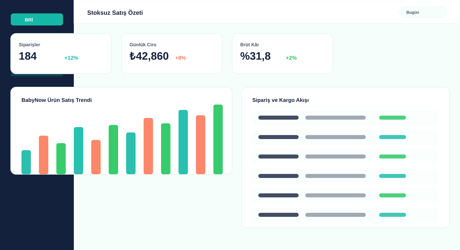This screenshot has height=250, width=460.
Task: Select the dark label in fourth order row
Action: pyautogui.click(x=278, y=176)
